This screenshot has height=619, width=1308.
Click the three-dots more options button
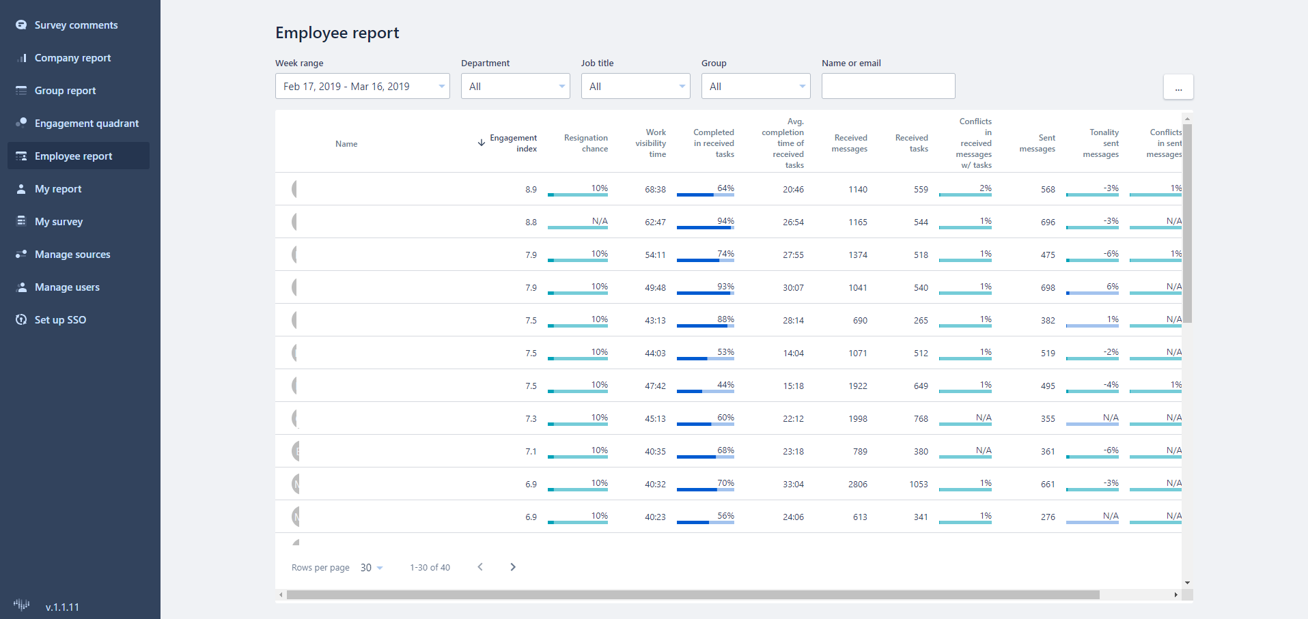coord(1178,87)
